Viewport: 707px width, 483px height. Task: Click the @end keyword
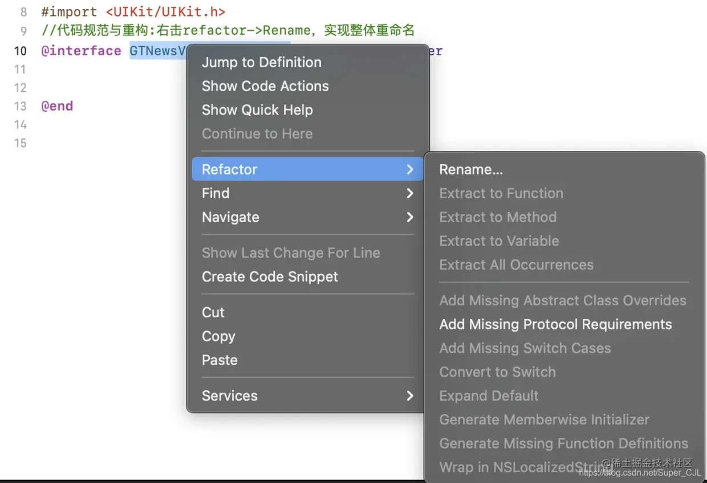click(x=57, y=106)
